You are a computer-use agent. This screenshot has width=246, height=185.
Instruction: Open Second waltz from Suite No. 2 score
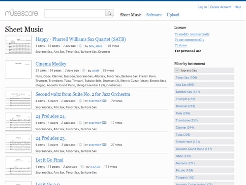(83, 94)
